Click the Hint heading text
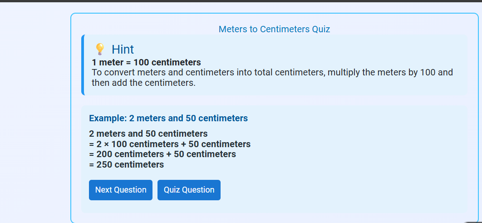The image size is (482, 223). (x=123, y=49)
